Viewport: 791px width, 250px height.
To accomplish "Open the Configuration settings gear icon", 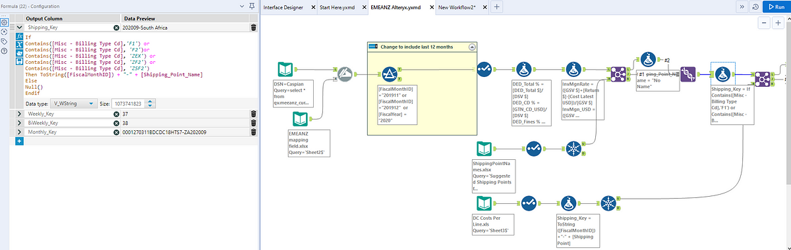I will (x=5, y=22).
